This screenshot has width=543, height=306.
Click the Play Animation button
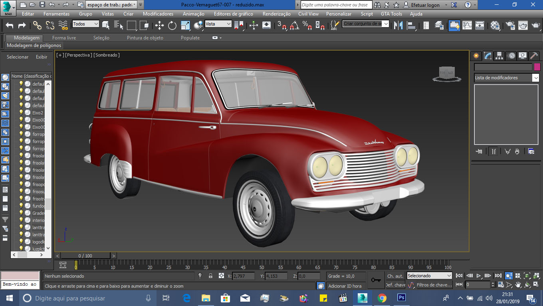479,276
